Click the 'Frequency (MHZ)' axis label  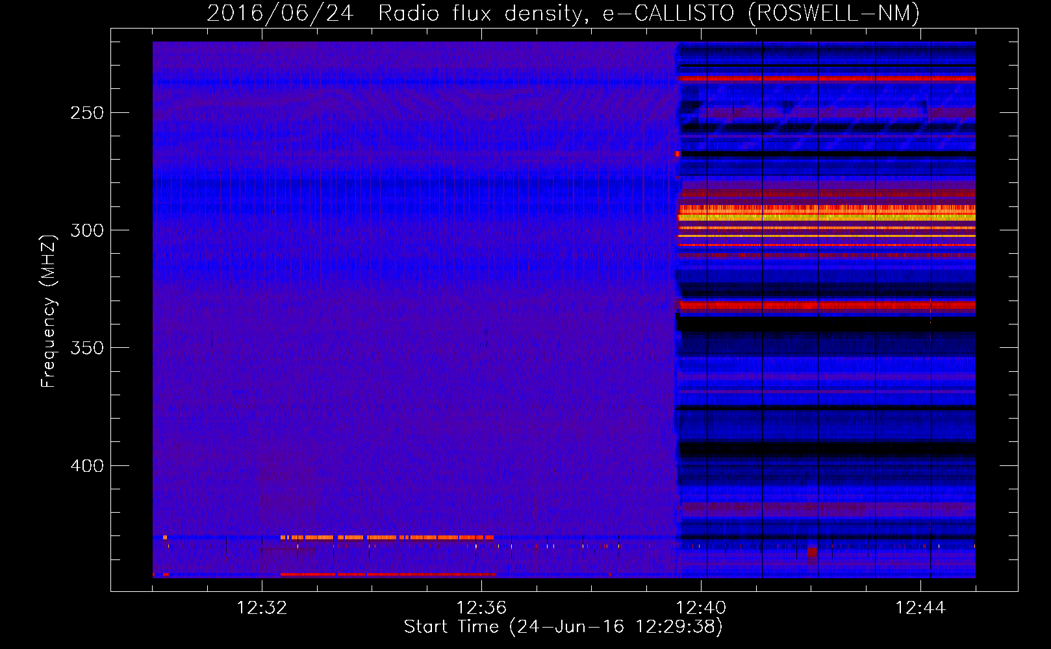click(49, 312)
